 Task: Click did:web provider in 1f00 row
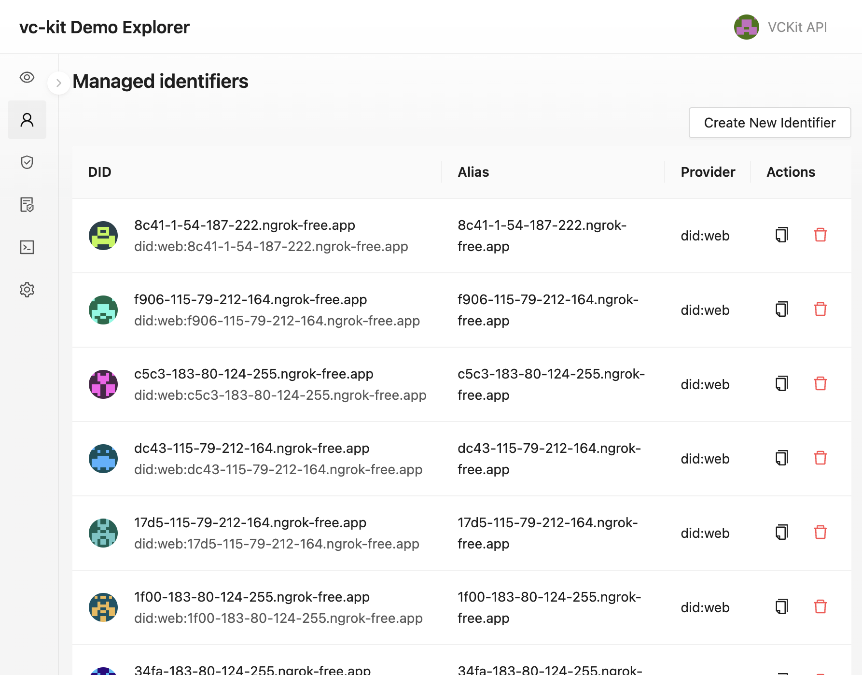coord(705,607)
